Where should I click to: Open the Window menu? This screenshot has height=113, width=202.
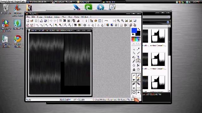(x=85, y=17)
